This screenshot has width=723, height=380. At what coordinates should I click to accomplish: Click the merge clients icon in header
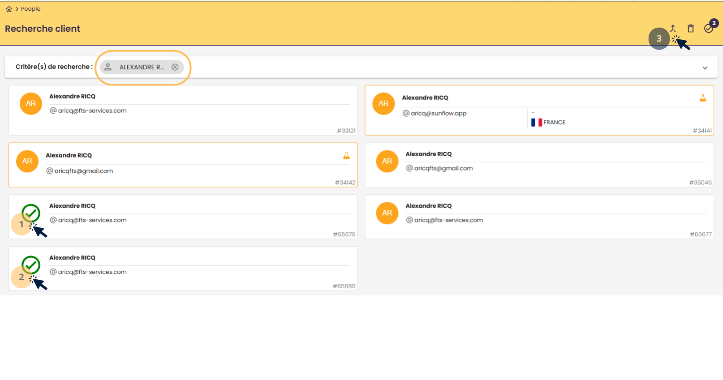click(673, 28)
